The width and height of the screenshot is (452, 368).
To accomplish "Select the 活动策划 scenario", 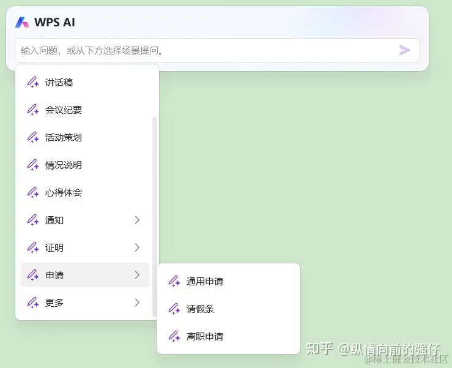I will tap(85, 137).
